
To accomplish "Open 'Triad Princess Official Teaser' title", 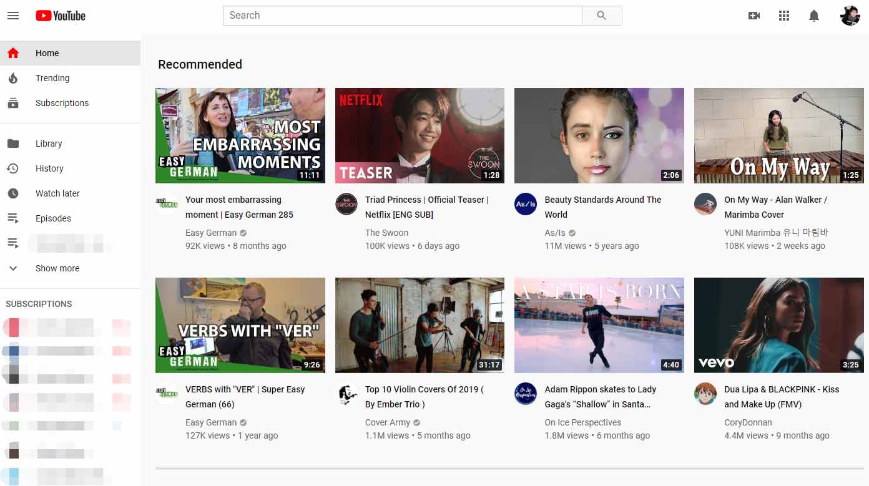I will [x=426, y=207].
